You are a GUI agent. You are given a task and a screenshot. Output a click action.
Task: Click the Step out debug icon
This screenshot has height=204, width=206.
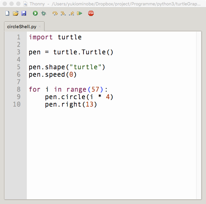click(71, 14)
